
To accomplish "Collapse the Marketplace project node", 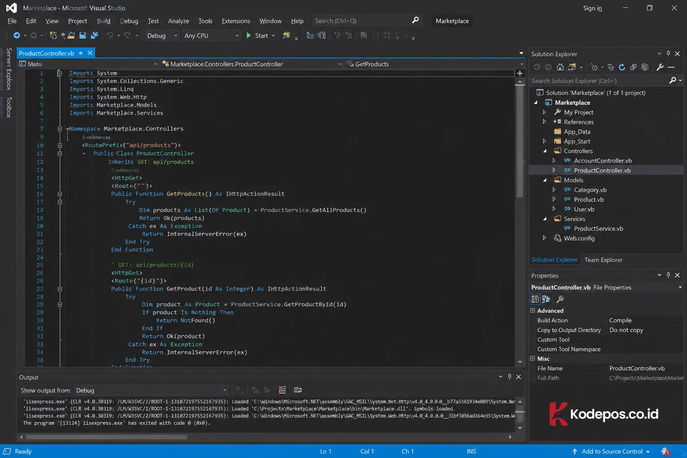I will [536, 102].
